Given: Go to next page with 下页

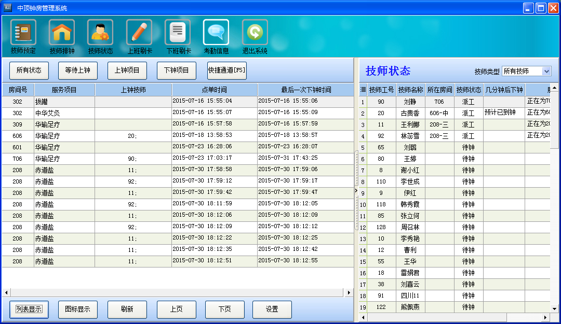Looking at the screenshot, I should coord(225,309).
